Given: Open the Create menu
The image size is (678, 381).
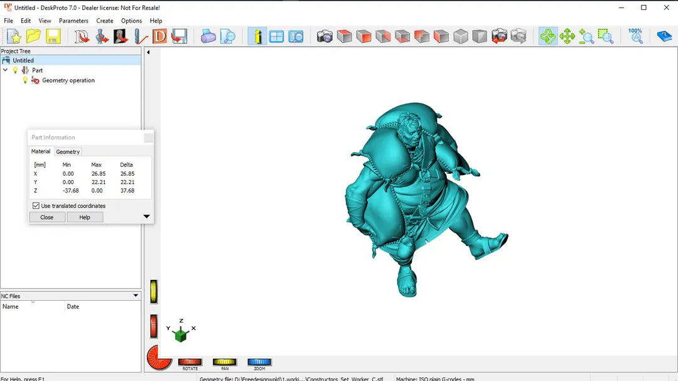Looking at the screenshot, I should click(105, 21).
